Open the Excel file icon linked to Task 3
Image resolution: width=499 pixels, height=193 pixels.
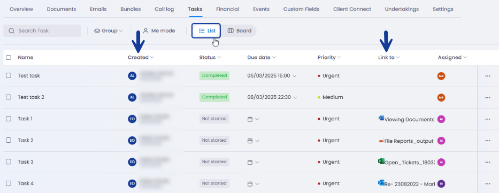tap(381, 161)
